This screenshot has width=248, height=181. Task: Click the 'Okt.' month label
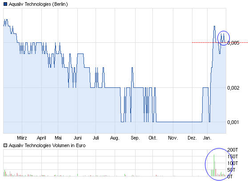pos(153,138)
